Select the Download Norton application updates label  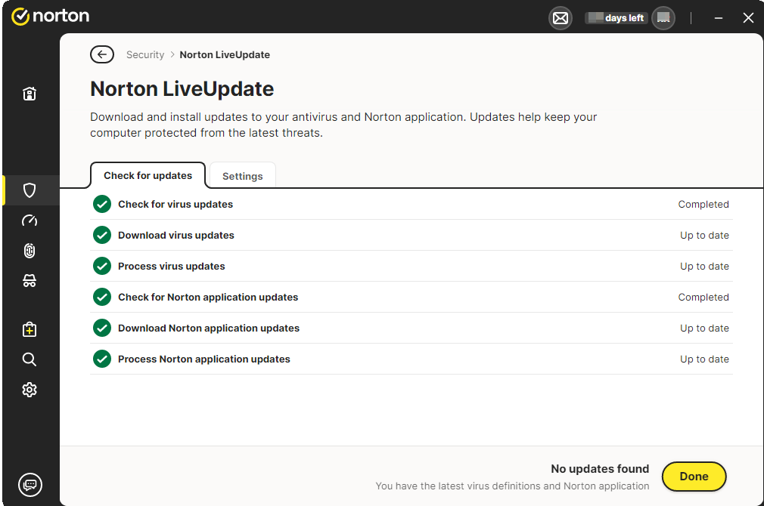209,329
